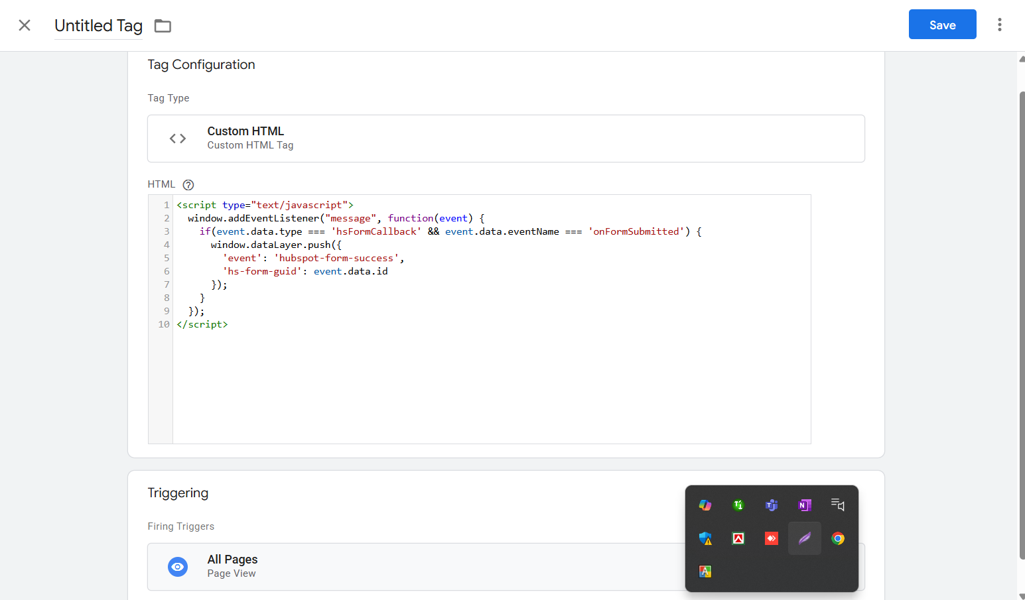Click the All Pages eye icon

coord(178,567)
